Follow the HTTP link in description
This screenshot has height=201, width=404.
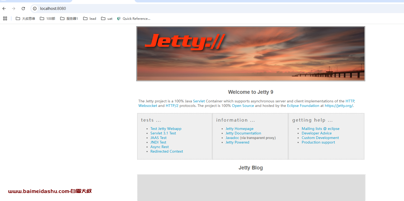coord(350,101)
